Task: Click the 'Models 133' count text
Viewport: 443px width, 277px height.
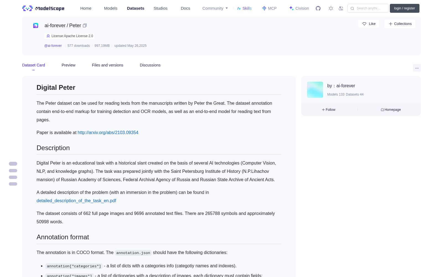Action: click(336, 94)
